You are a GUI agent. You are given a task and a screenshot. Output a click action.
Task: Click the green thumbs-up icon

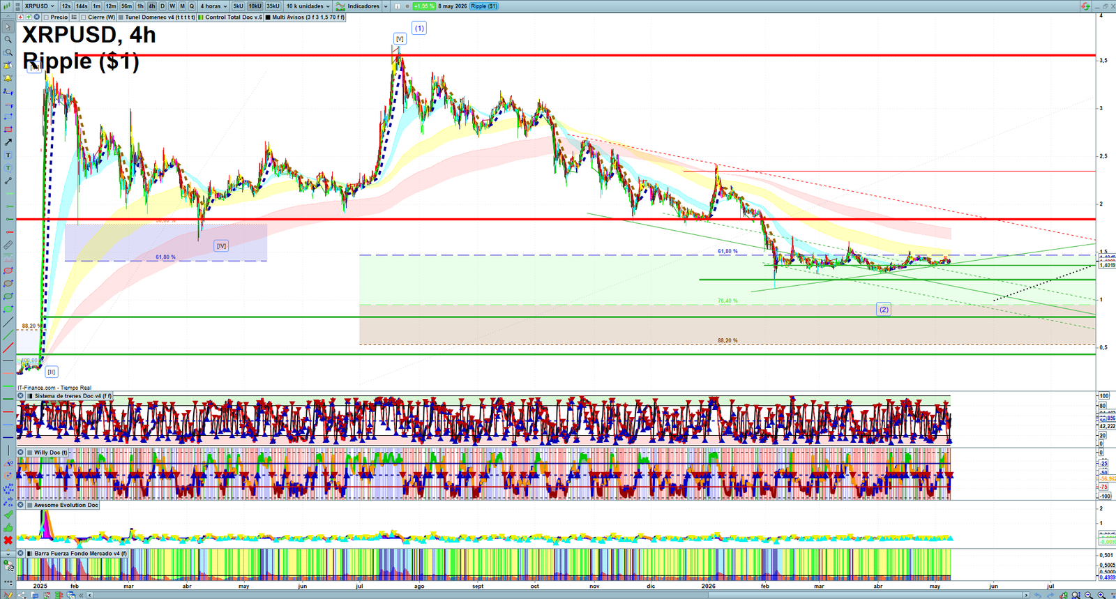click(8, 528)
